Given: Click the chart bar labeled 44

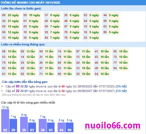Looking at the screenshot, I should (61, 127).
